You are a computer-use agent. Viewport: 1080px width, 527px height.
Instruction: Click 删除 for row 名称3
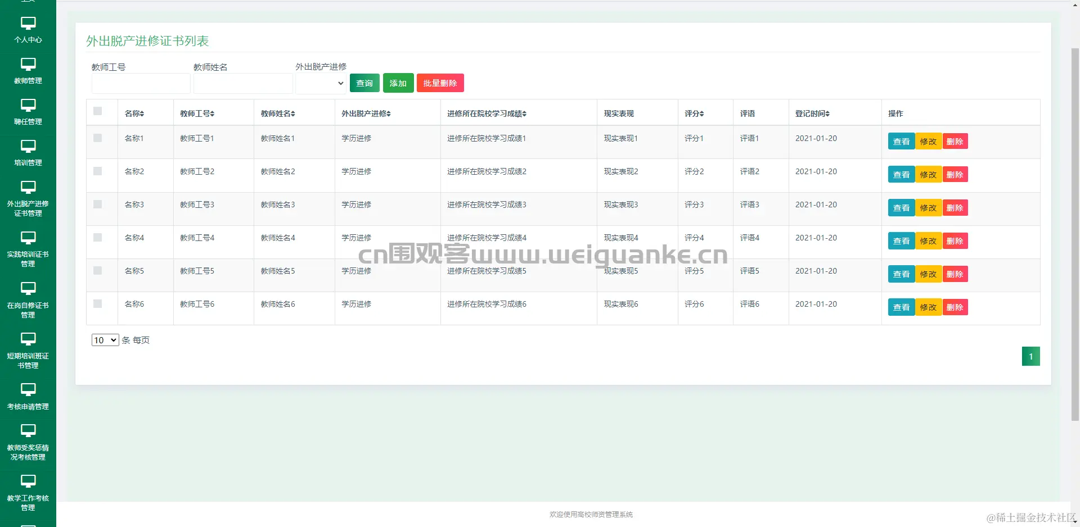point(955,208)
